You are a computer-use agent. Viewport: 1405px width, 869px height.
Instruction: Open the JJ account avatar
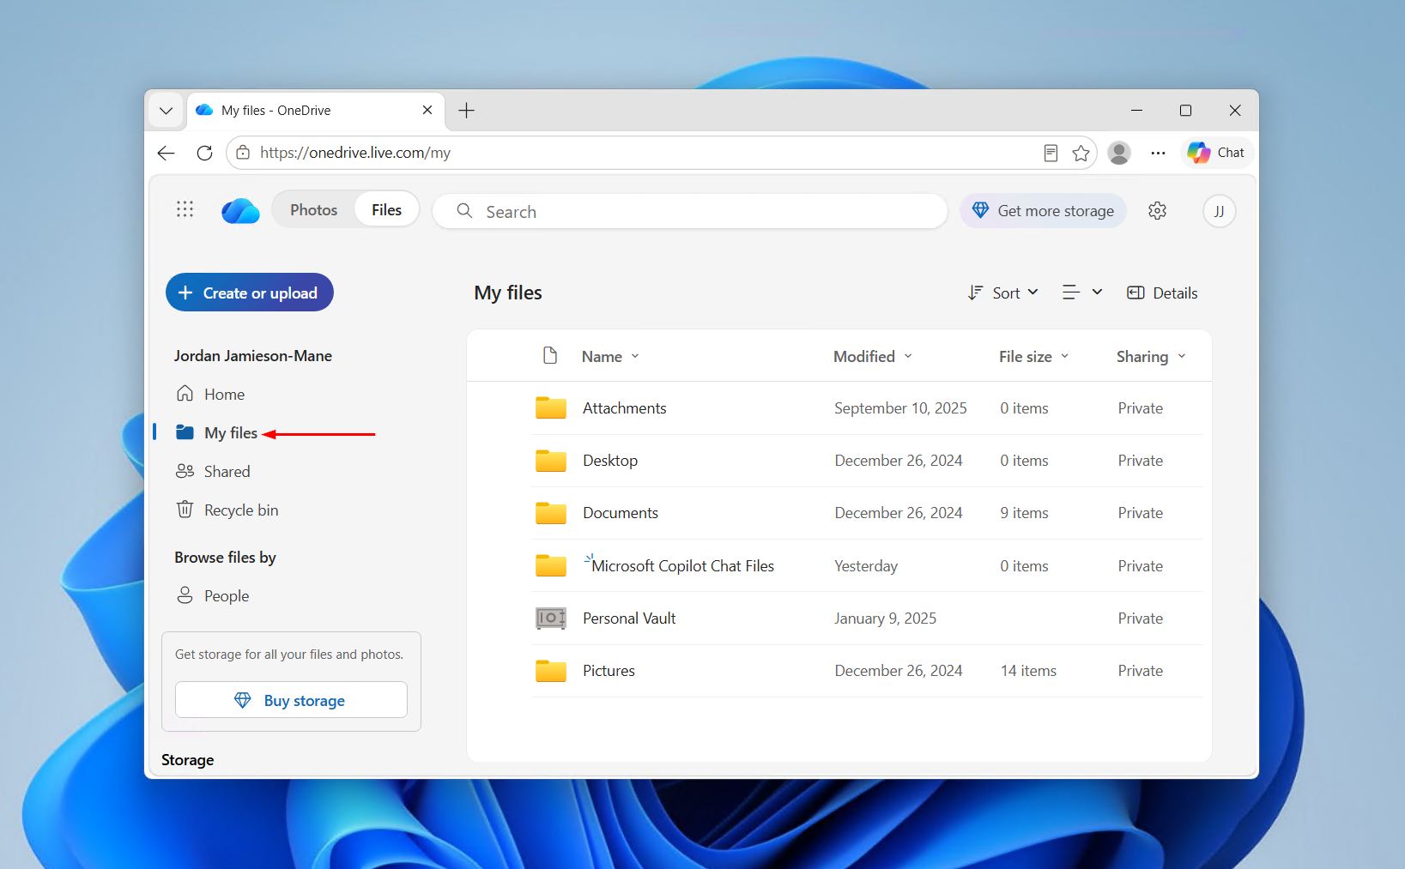[x=1219, y=211]
